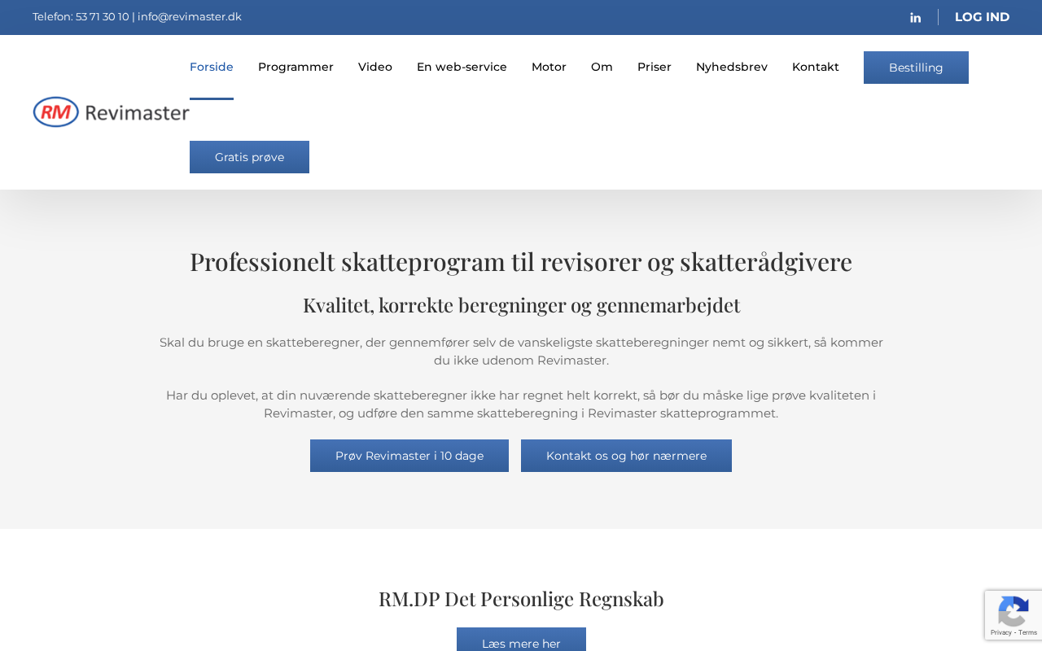The height and width of the screenshot is (651, 1042).
Task: Click the reCAPTCHA badge
Action: pyautogui.click(x=1014, y=615)
